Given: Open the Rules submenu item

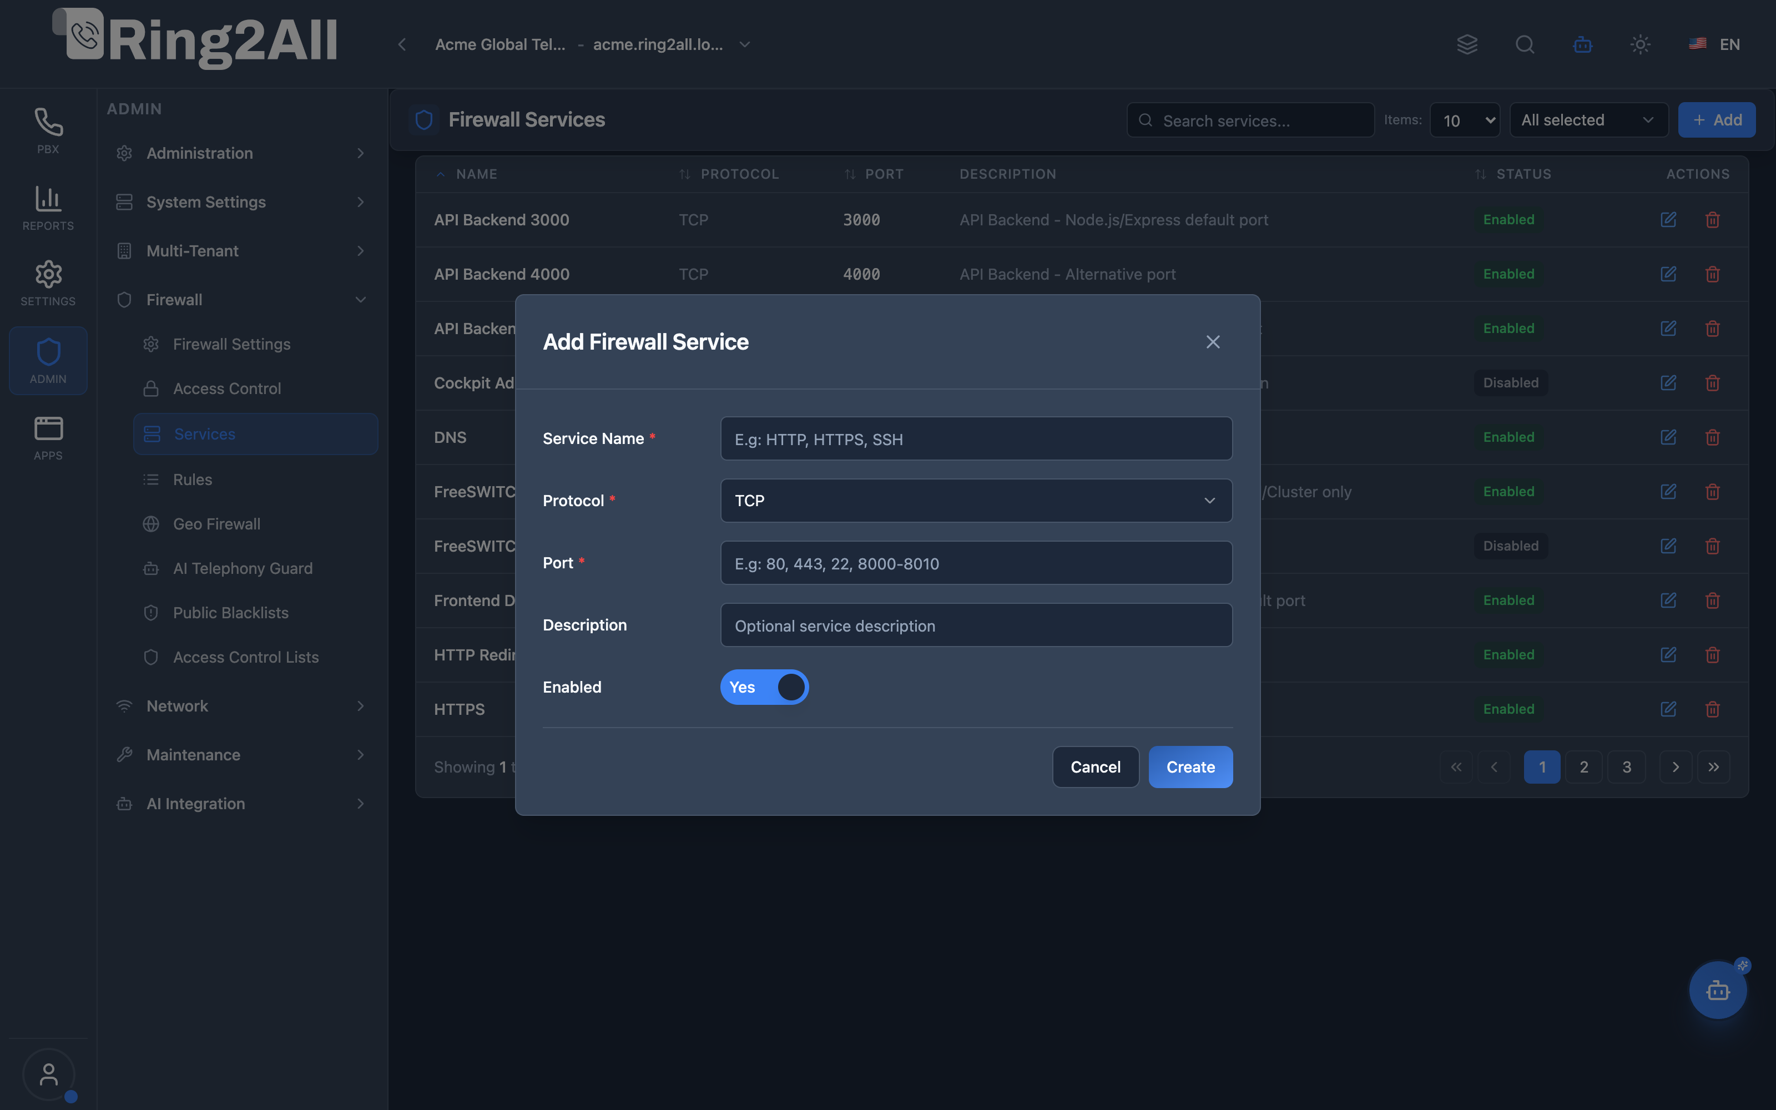Looking at the screenshot, I should click(255, 480).
